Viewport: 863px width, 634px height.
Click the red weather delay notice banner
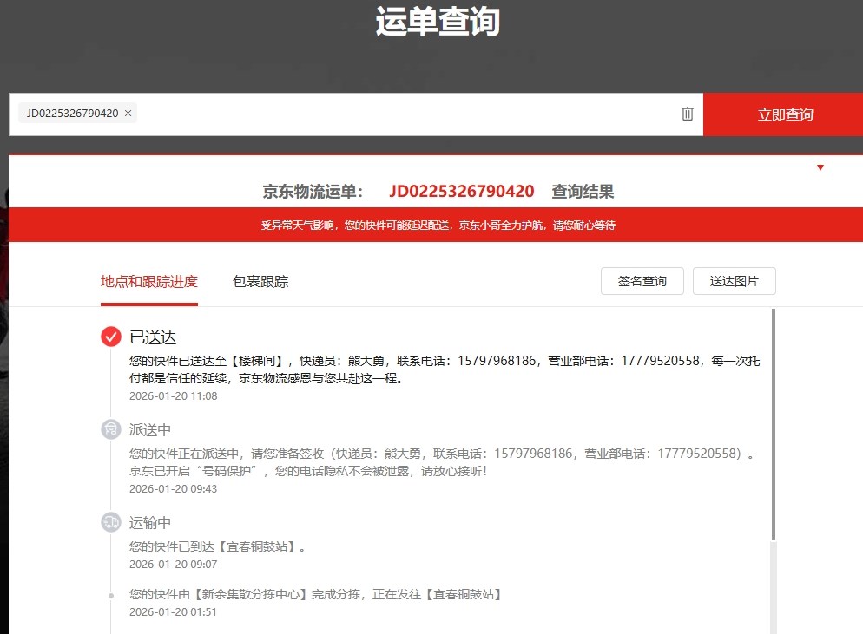(x=438, y=225)
